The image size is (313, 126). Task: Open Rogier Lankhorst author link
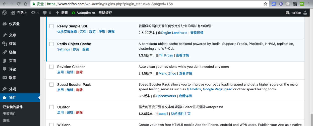click(174, 33)
